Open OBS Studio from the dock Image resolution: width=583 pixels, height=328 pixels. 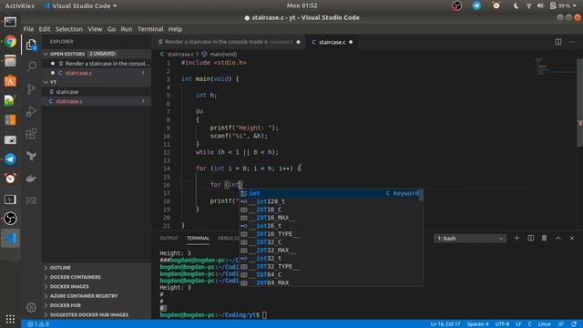(10, 219)
